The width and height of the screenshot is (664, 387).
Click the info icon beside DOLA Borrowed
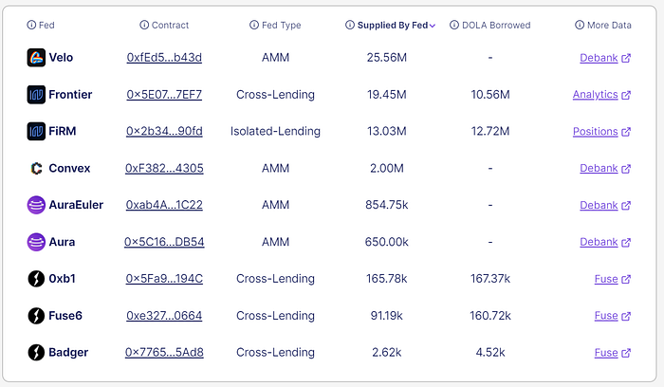click(454, 26)
